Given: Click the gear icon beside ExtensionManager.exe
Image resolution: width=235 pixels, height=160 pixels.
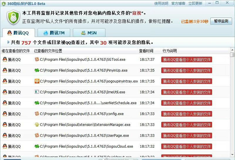Looking at the screenshot, I should coord(37,124).
